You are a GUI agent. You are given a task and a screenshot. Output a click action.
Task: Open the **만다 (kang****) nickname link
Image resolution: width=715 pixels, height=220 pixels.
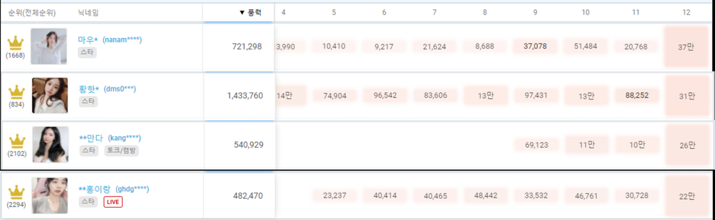click(x=110, y=138)
